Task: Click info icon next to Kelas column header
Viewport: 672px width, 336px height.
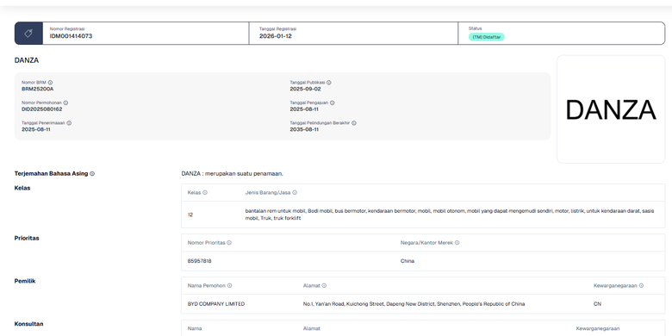Action: point(205,192)
